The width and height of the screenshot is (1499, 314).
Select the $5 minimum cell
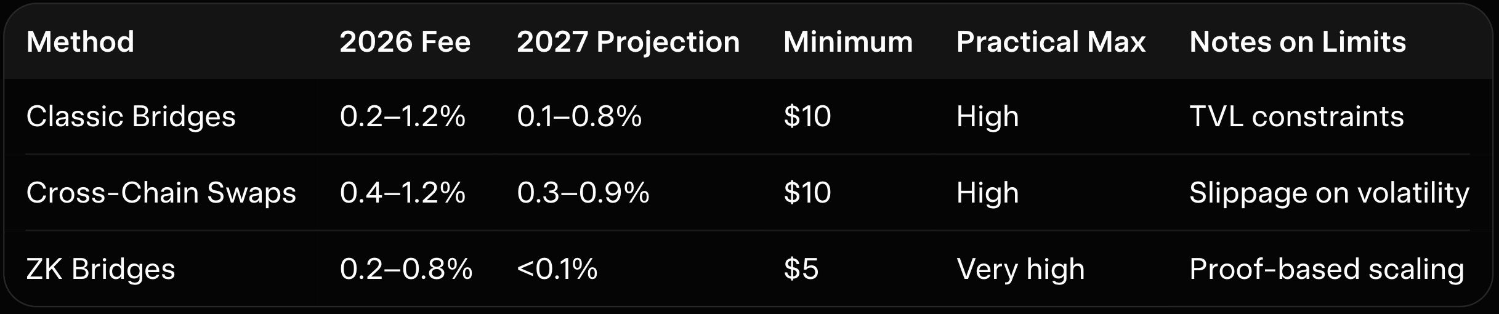tap(801, 269)
